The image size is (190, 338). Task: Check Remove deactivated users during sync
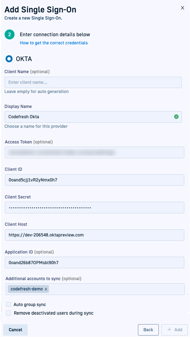(9, 313)
